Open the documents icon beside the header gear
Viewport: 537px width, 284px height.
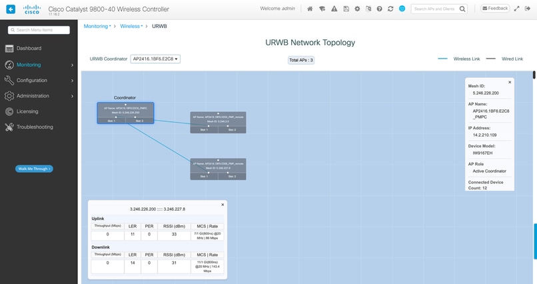click(368, 9)
